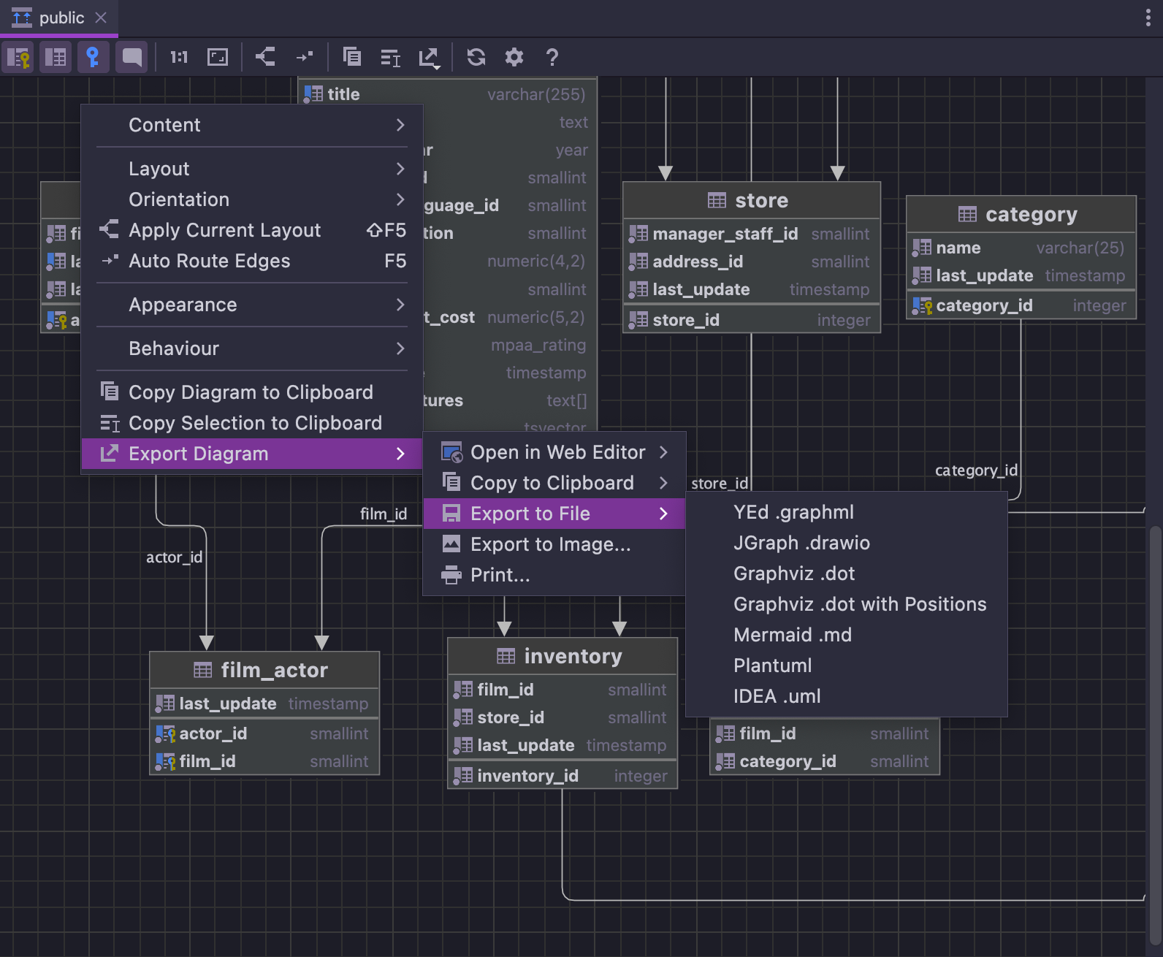This screenshot has width=1163, height=957.
Task: Click the blue key toolbar icon
Action: point(93,57)
